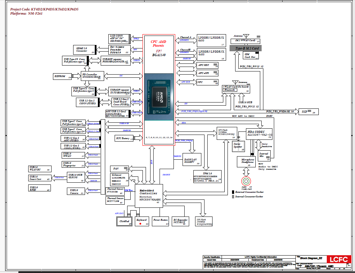Click the Bluetooth box

(231, 90)
